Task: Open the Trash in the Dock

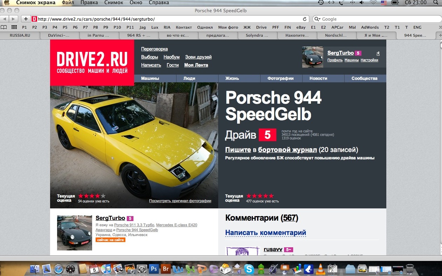Action: point(409,269)
